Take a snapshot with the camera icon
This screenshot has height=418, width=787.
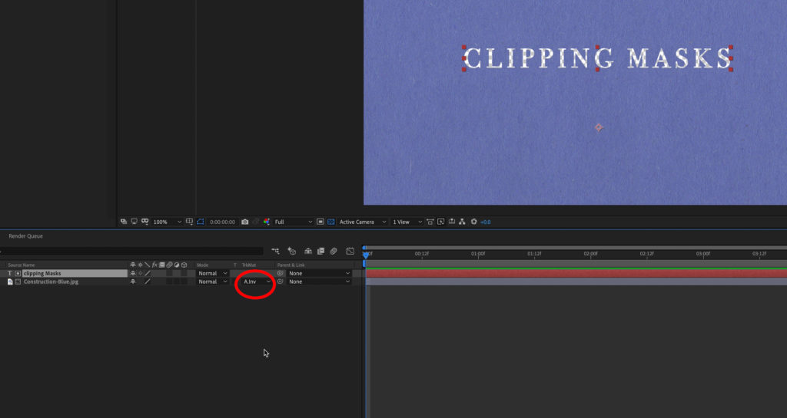coord(245,222)
